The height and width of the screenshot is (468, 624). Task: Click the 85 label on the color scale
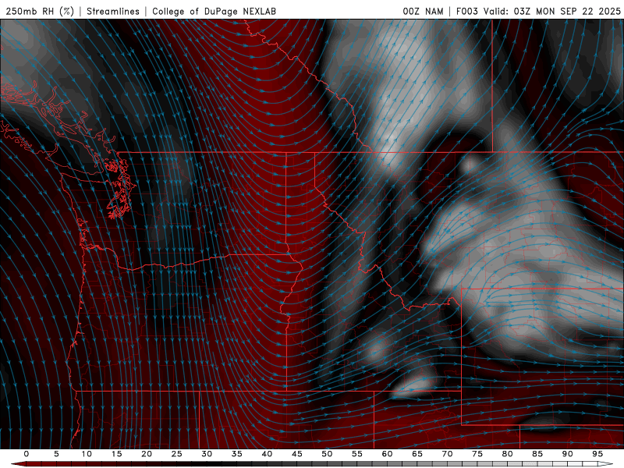(x=537, y=454)
